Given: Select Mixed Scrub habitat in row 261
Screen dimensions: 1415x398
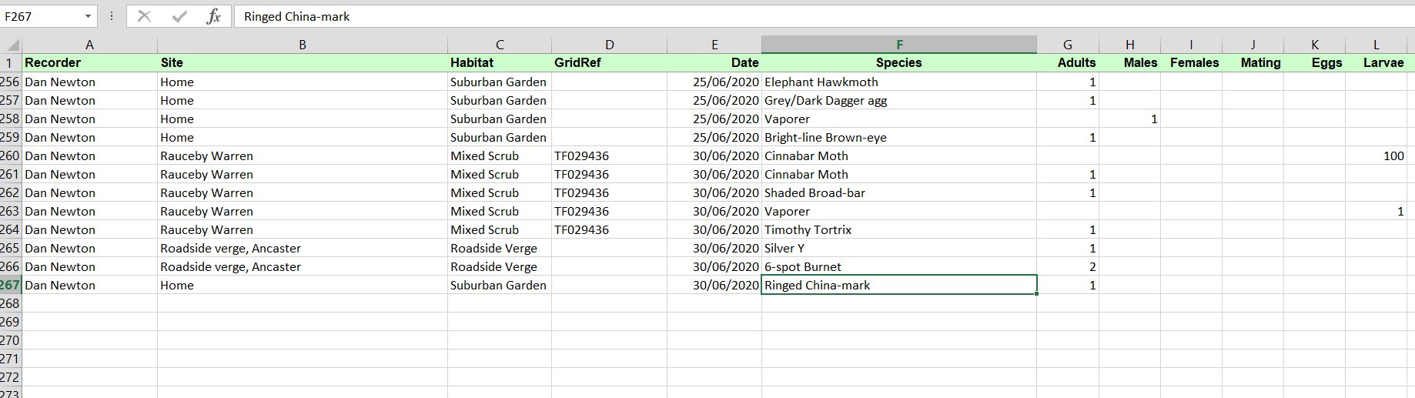Looking at the screenshot, I should tap(500, 174).
